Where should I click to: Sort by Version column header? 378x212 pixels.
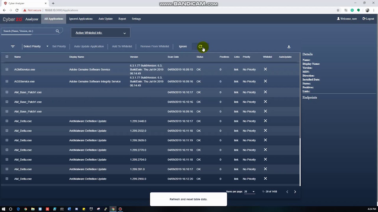coord(134,57)
